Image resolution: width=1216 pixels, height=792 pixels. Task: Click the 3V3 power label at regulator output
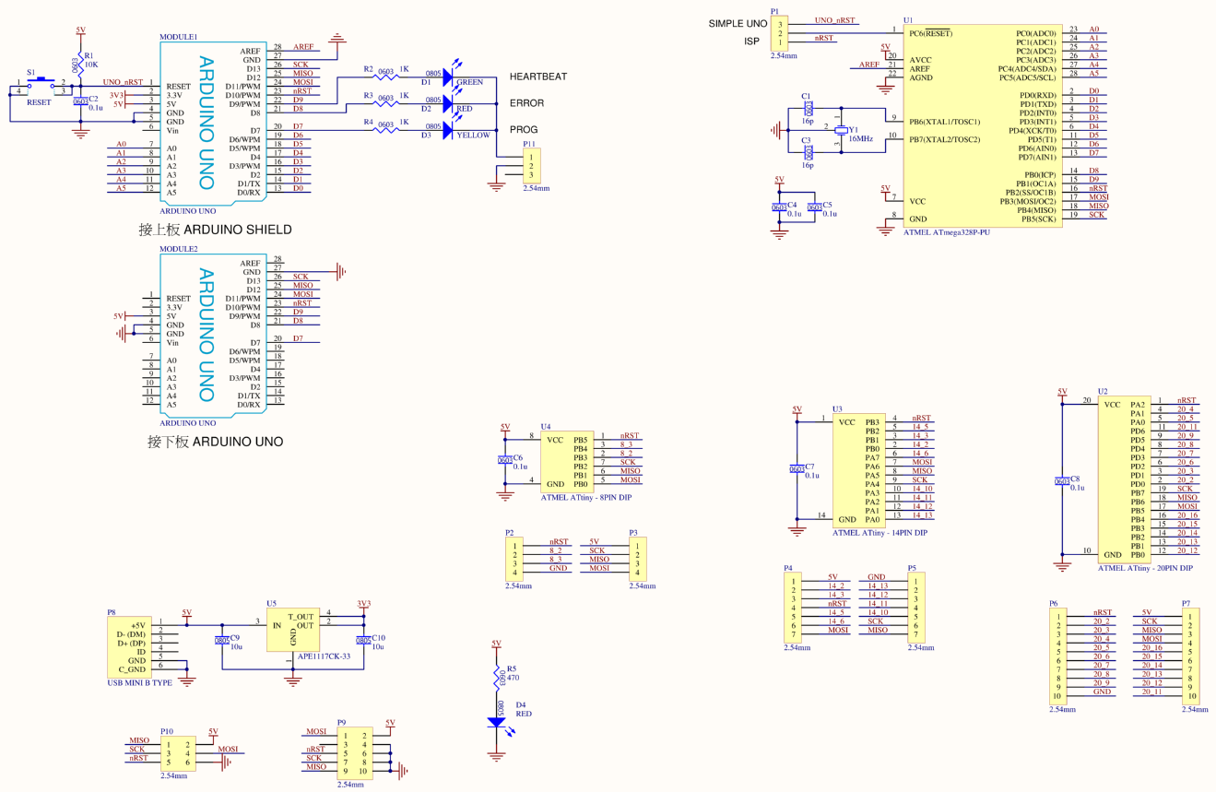(363, 604)
